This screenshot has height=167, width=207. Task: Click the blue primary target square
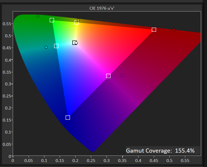[x=68, y=118]
